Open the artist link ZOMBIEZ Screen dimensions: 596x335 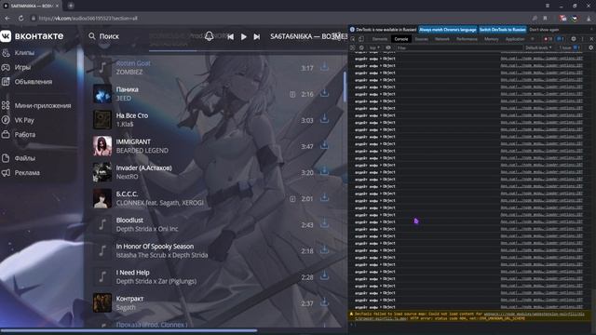tap(129, 73)
